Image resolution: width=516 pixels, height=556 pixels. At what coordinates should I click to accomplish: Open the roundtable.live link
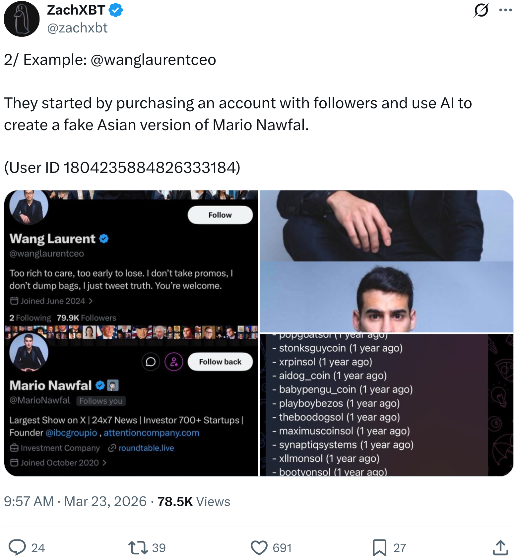146,448
